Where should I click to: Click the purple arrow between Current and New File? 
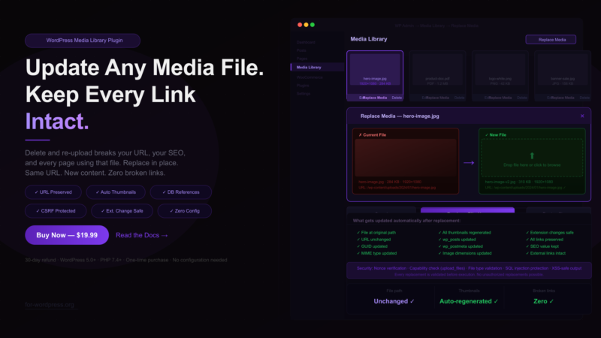(x=469, y=162)
